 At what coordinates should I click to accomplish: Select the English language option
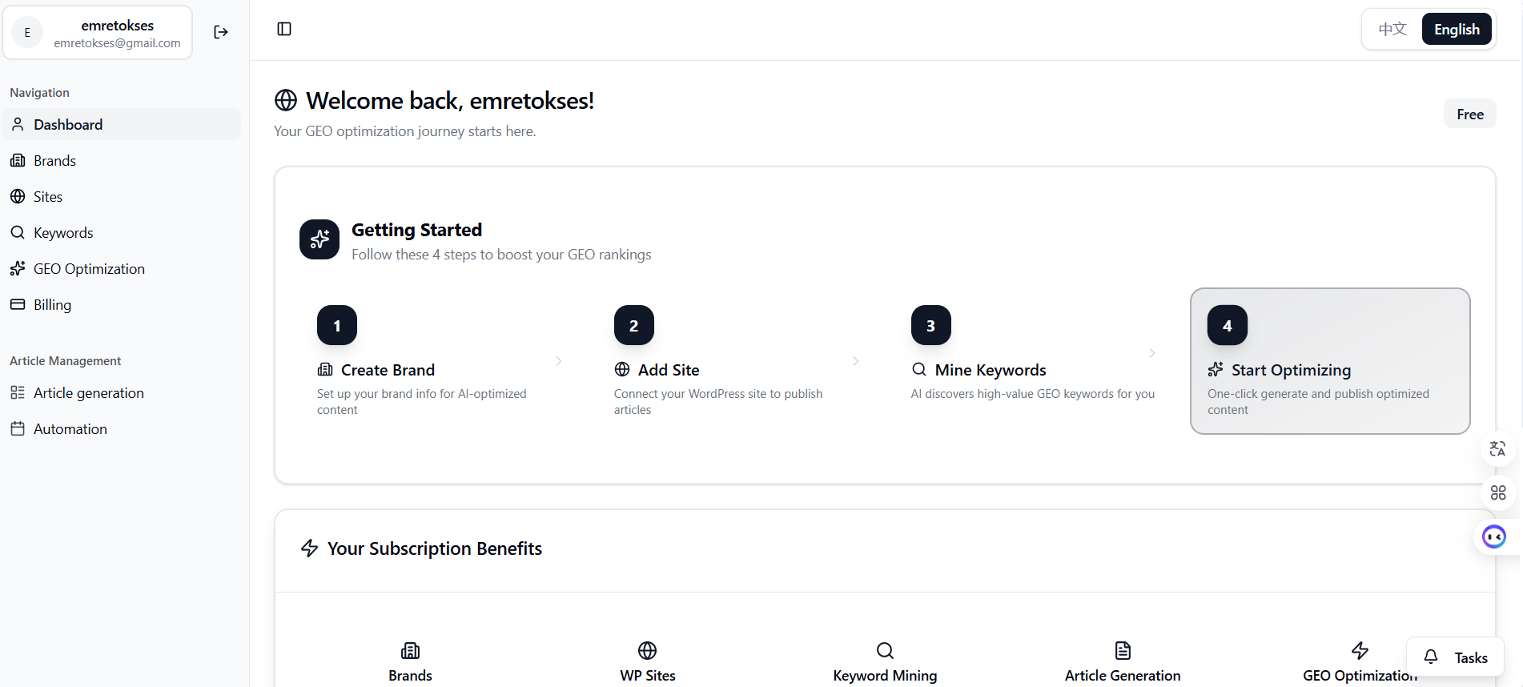(1457, 30)
